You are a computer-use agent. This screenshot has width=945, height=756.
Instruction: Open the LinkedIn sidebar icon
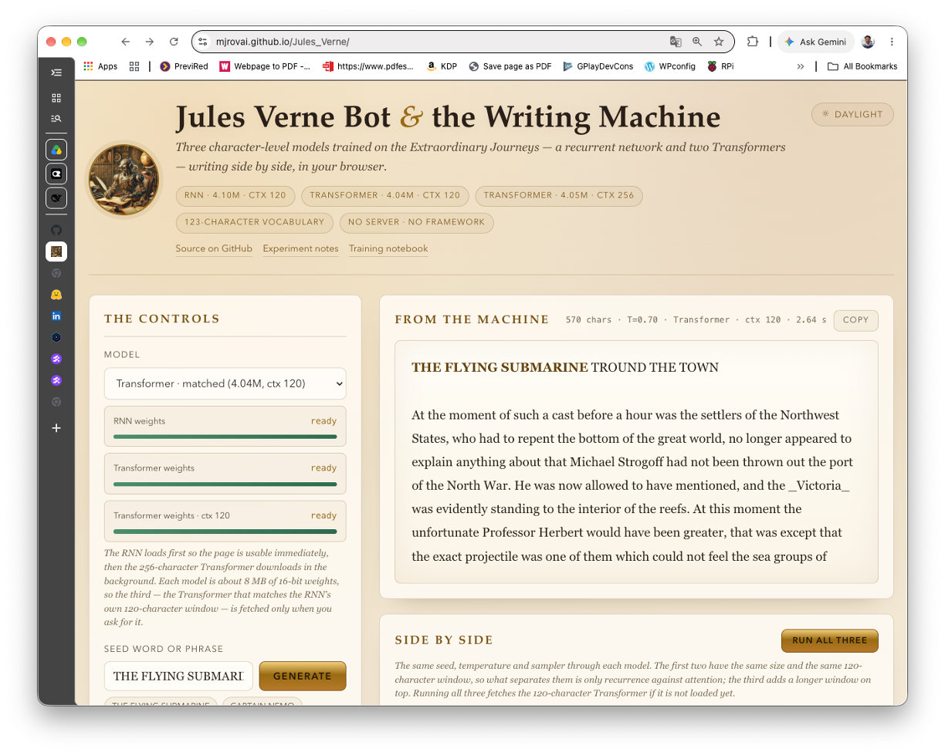coord(56,316)
